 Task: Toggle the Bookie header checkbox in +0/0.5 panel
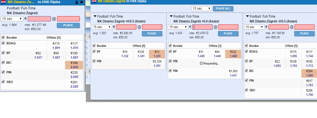tap(94, 45)
